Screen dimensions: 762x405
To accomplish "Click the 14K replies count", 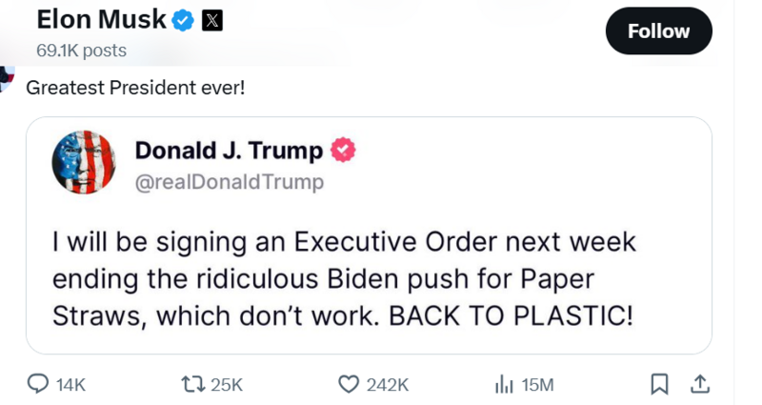I will 70,385.
